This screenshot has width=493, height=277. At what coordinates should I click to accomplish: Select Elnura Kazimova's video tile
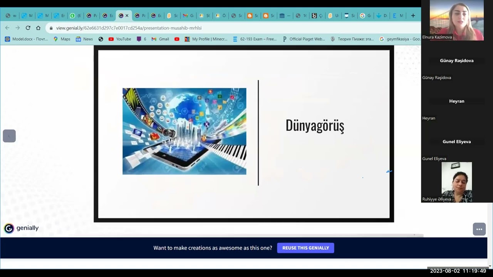(x=456, y=20)
